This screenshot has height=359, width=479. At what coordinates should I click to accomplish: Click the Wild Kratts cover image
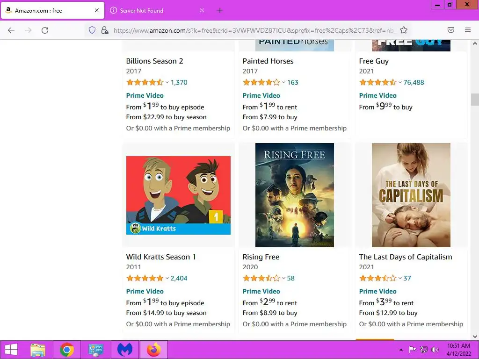178,195
